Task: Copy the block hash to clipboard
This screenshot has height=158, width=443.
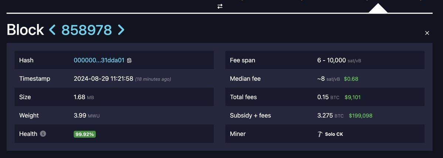Action: click(129, 60)
